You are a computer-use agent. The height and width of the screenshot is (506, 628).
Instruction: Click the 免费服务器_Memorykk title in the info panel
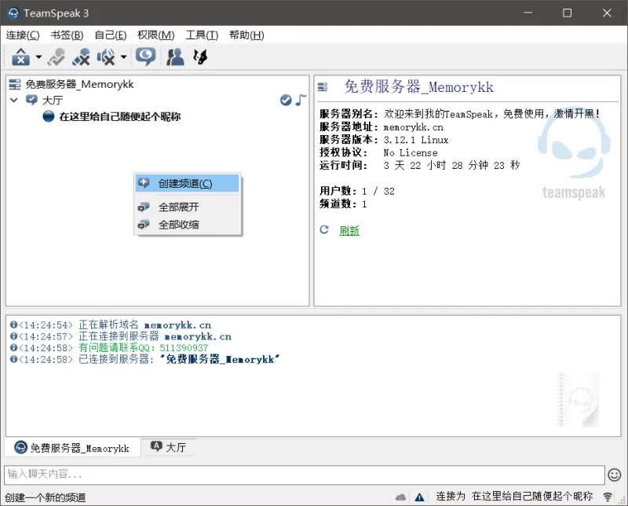tap(418, 87)
